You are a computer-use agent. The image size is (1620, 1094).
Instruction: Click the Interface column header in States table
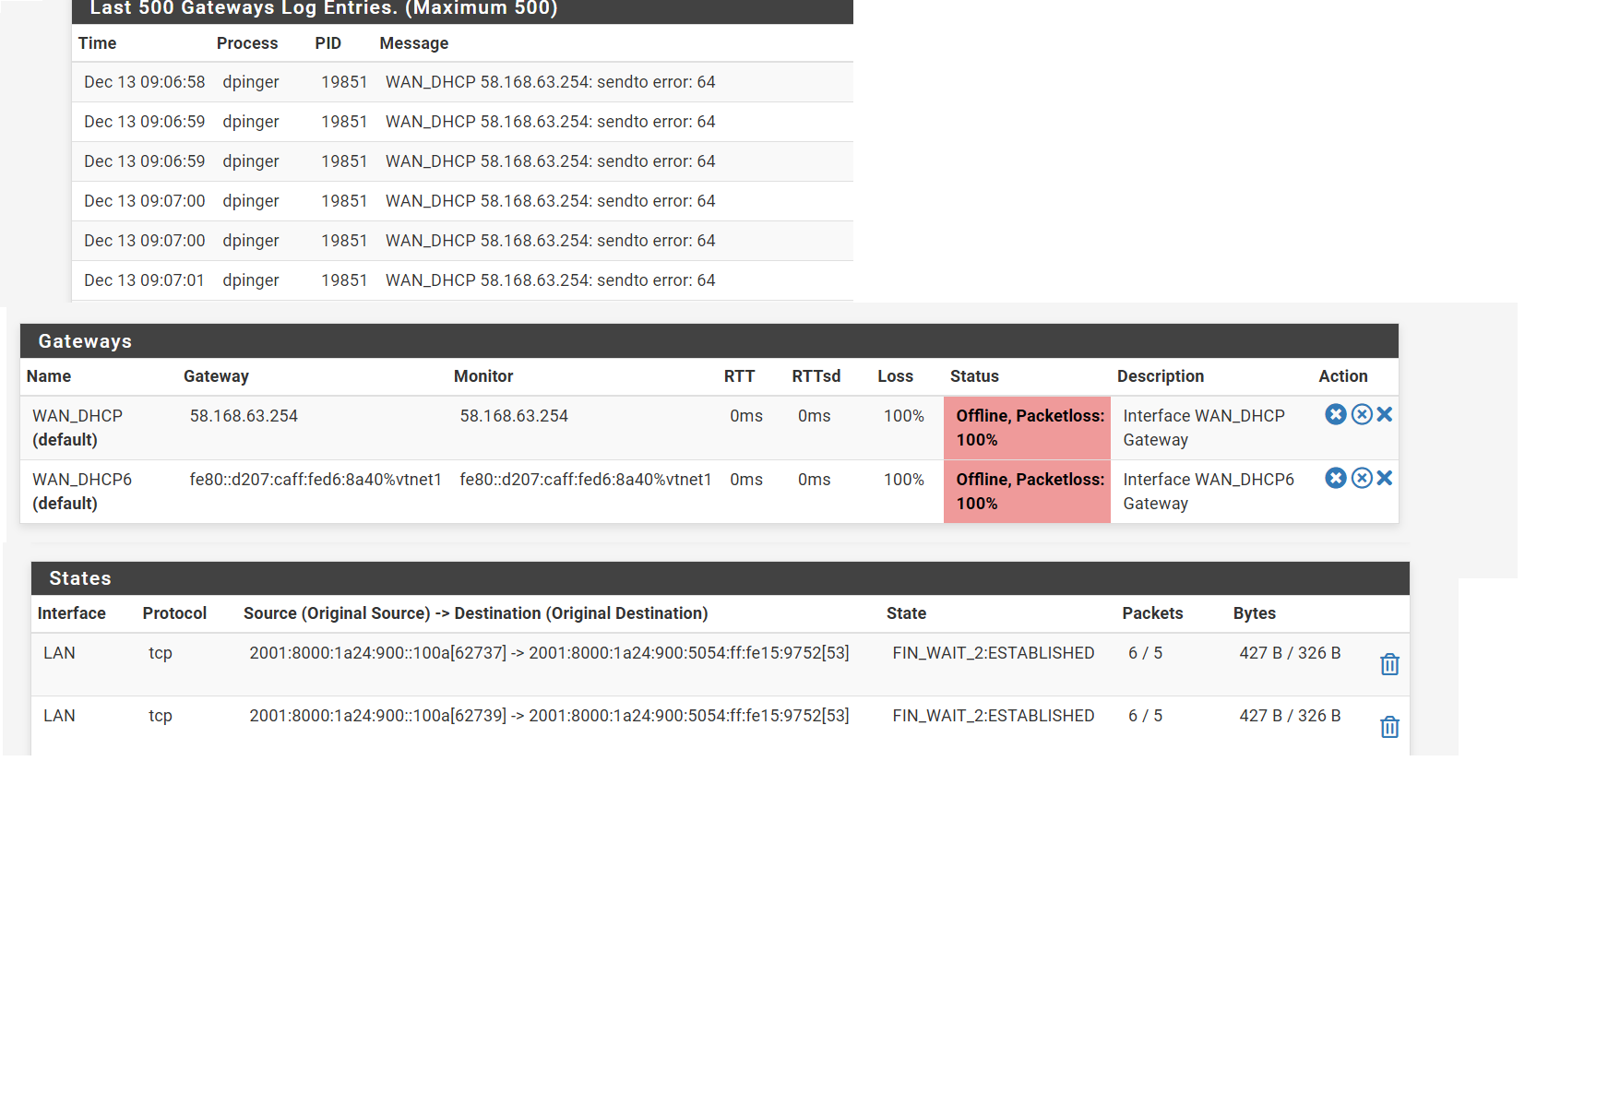pyautogui.click(x=71, y=613)
